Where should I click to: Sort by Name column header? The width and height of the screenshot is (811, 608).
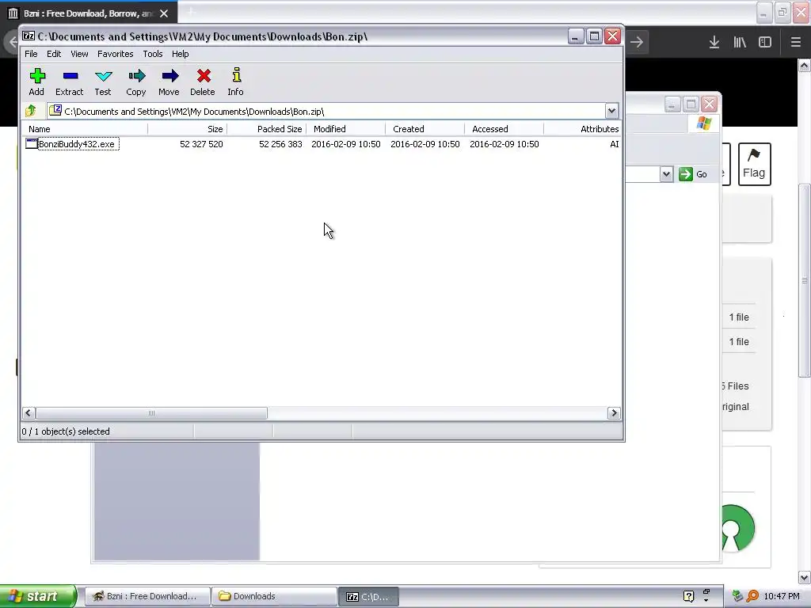coord(85,129)
